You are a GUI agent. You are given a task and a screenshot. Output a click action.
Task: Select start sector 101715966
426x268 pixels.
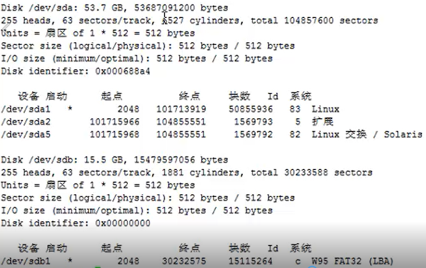pyautogui.click(x=114, y=122)
